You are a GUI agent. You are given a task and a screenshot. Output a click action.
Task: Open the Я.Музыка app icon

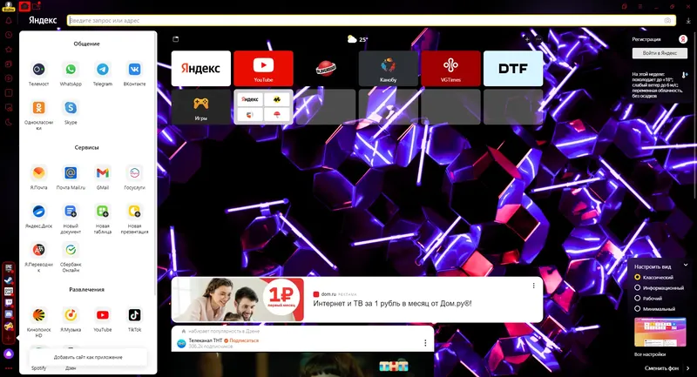click(71, 315)
